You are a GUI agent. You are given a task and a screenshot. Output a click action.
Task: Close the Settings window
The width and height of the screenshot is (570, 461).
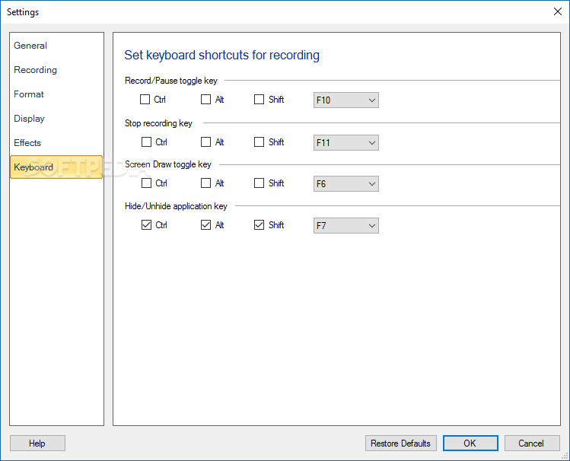click(x=558, y=11)
